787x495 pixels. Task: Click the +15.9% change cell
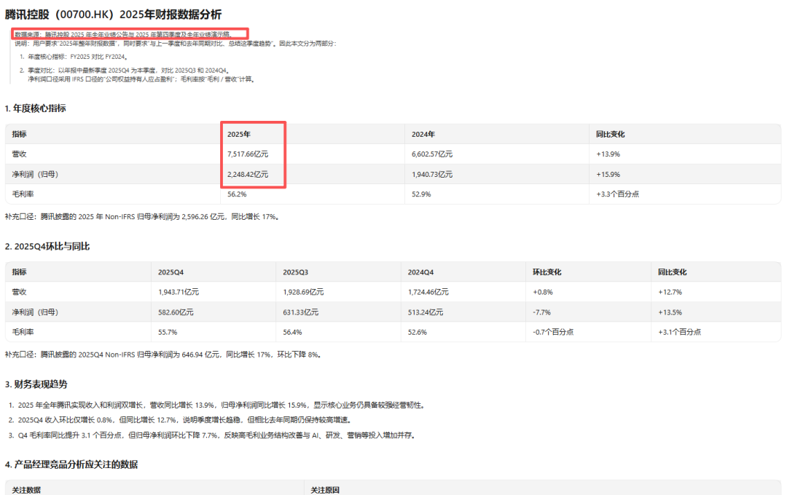point(608,174)
